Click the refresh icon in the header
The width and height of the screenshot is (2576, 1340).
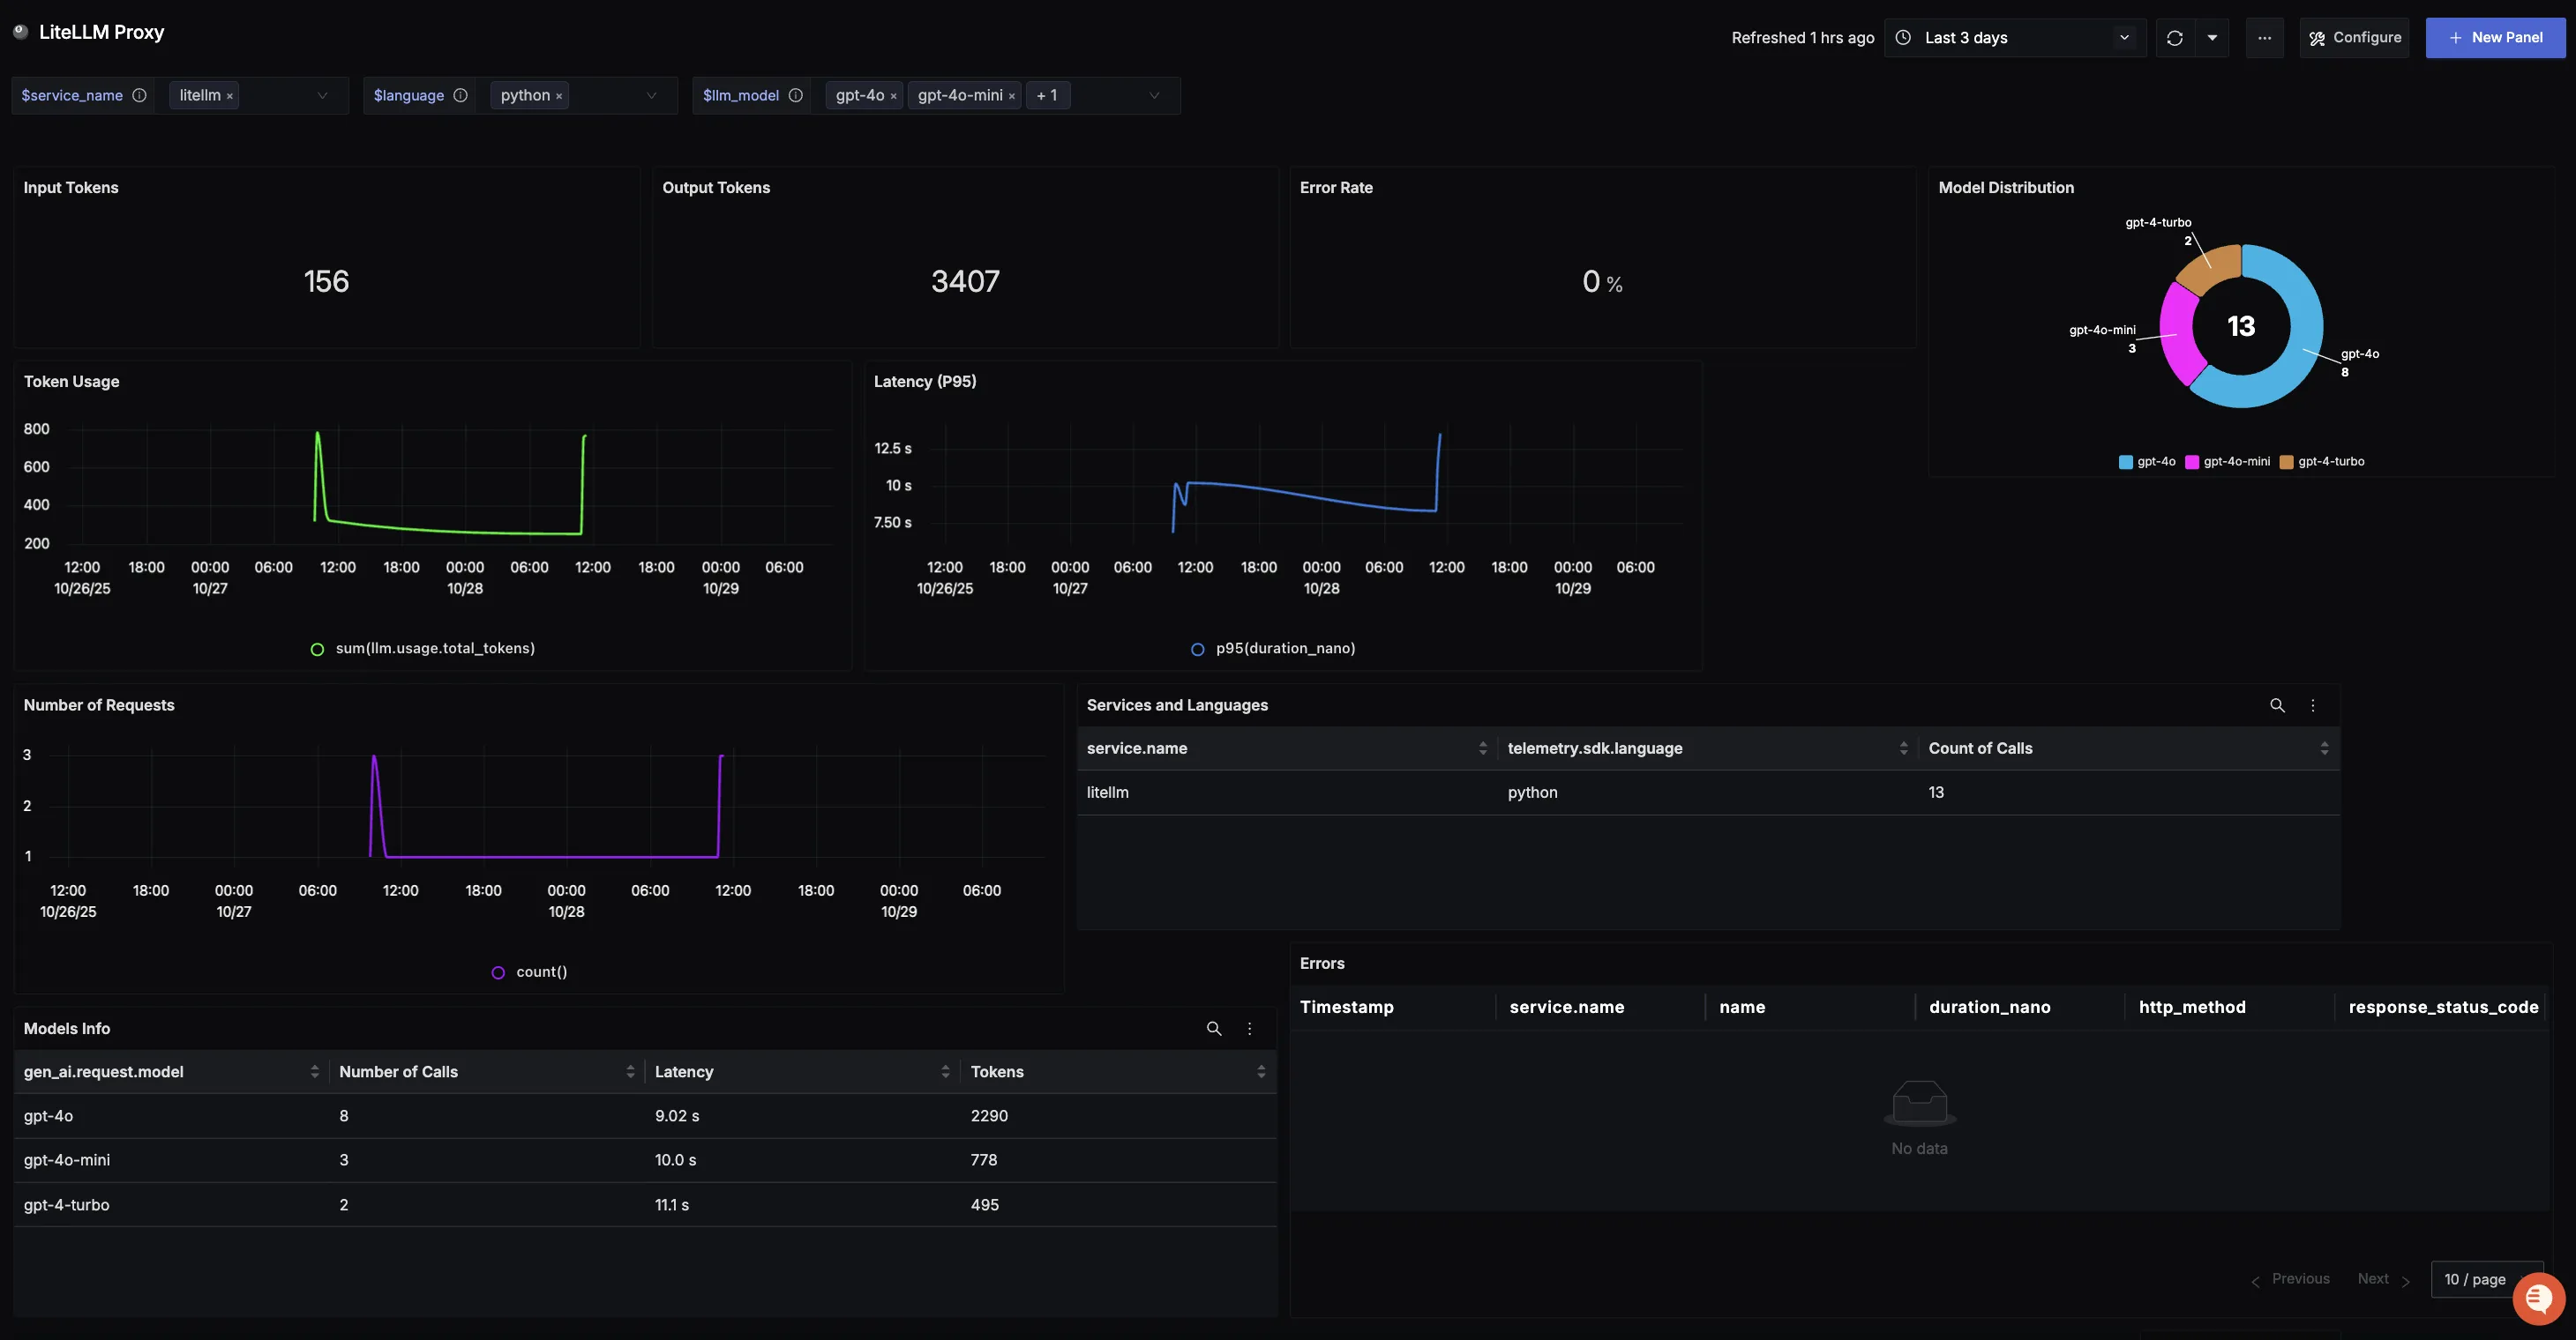[x=2176, y=37]
